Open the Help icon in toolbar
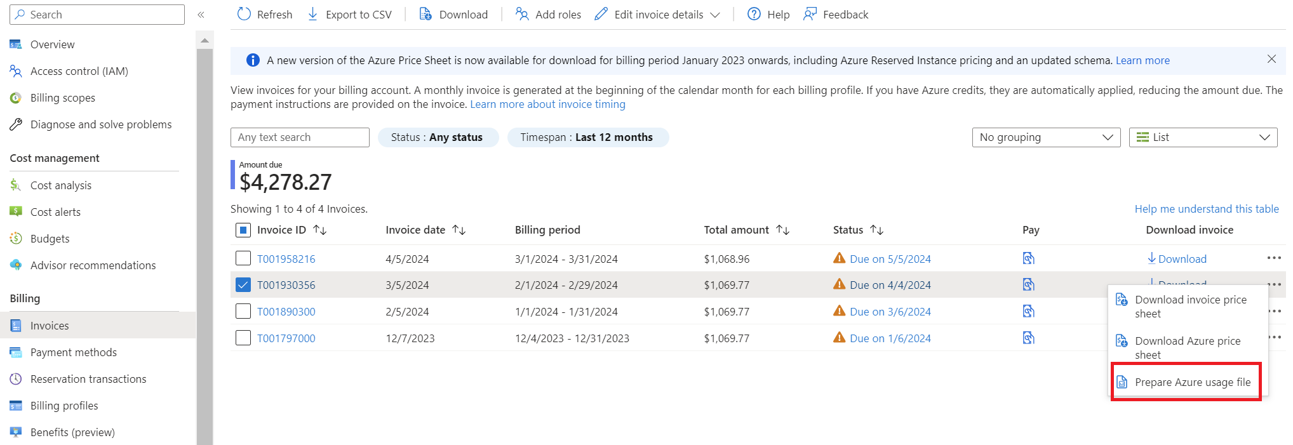The height and width of the screenshot is (445, 1293). [x=754, y=14]
